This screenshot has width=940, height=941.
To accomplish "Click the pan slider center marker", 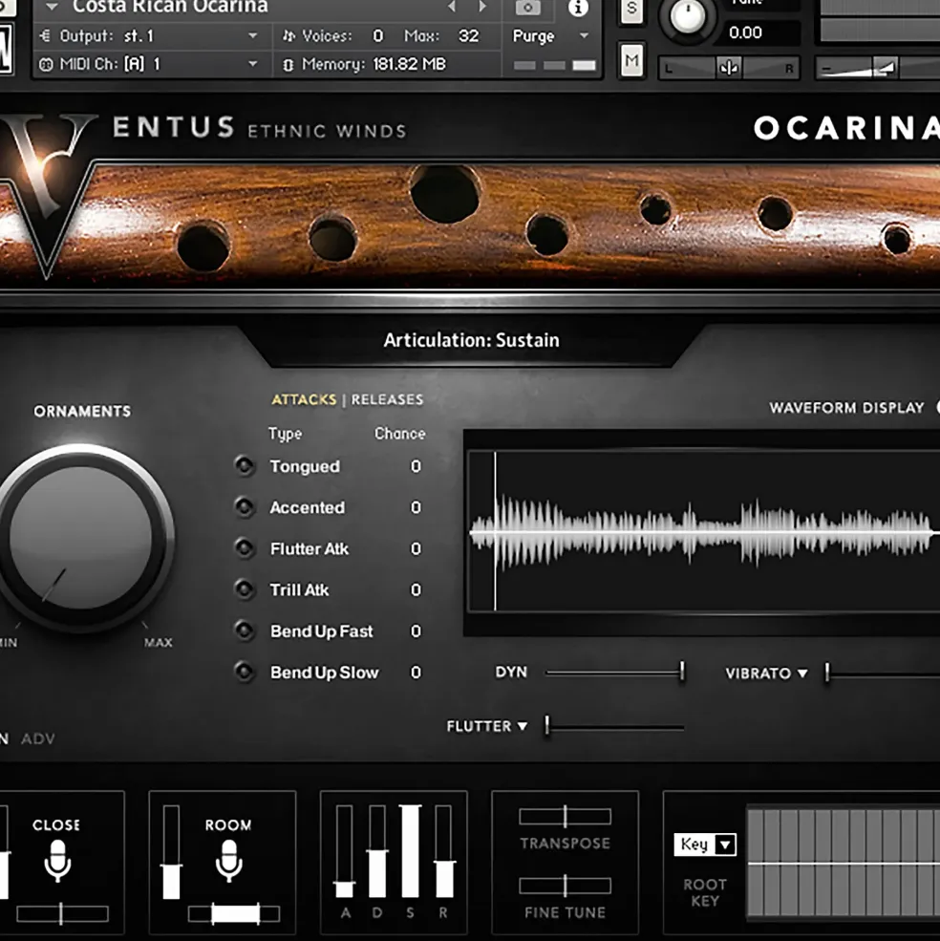I will (x=729, y=68).
